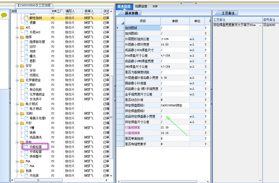The width and height of the screenshot is (279, 183).
Task: Click the parameter grid horizontal scrollbar
Action: 159,181
